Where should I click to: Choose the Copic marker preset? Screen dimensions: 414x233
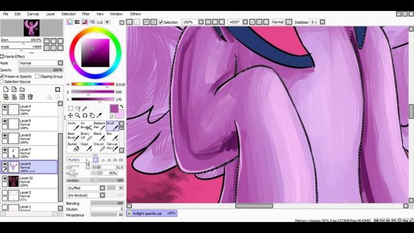86,147
